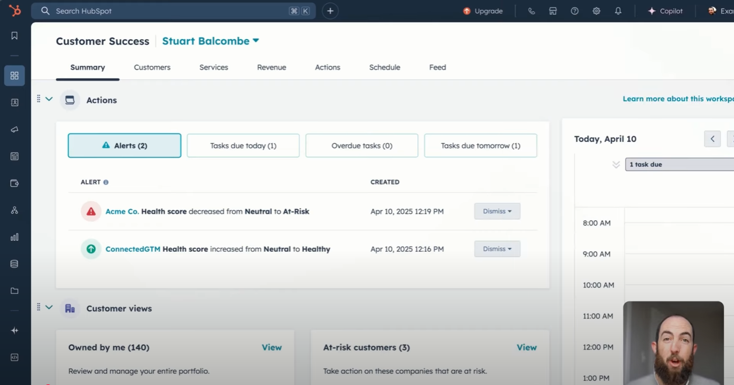Open the Notifications bell icon
This screenshot has height=385, width=734.
click(x=618, y=11)
